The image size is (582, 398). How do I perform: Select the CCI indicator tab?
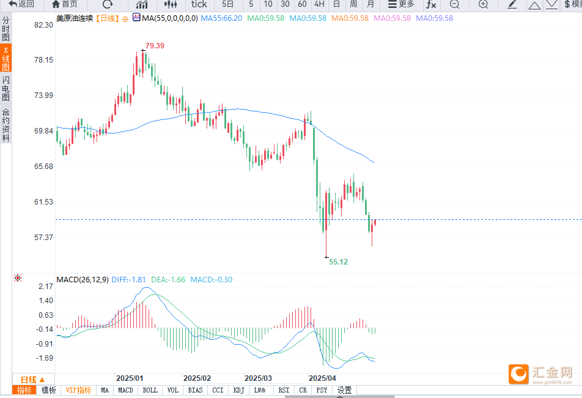218,390
